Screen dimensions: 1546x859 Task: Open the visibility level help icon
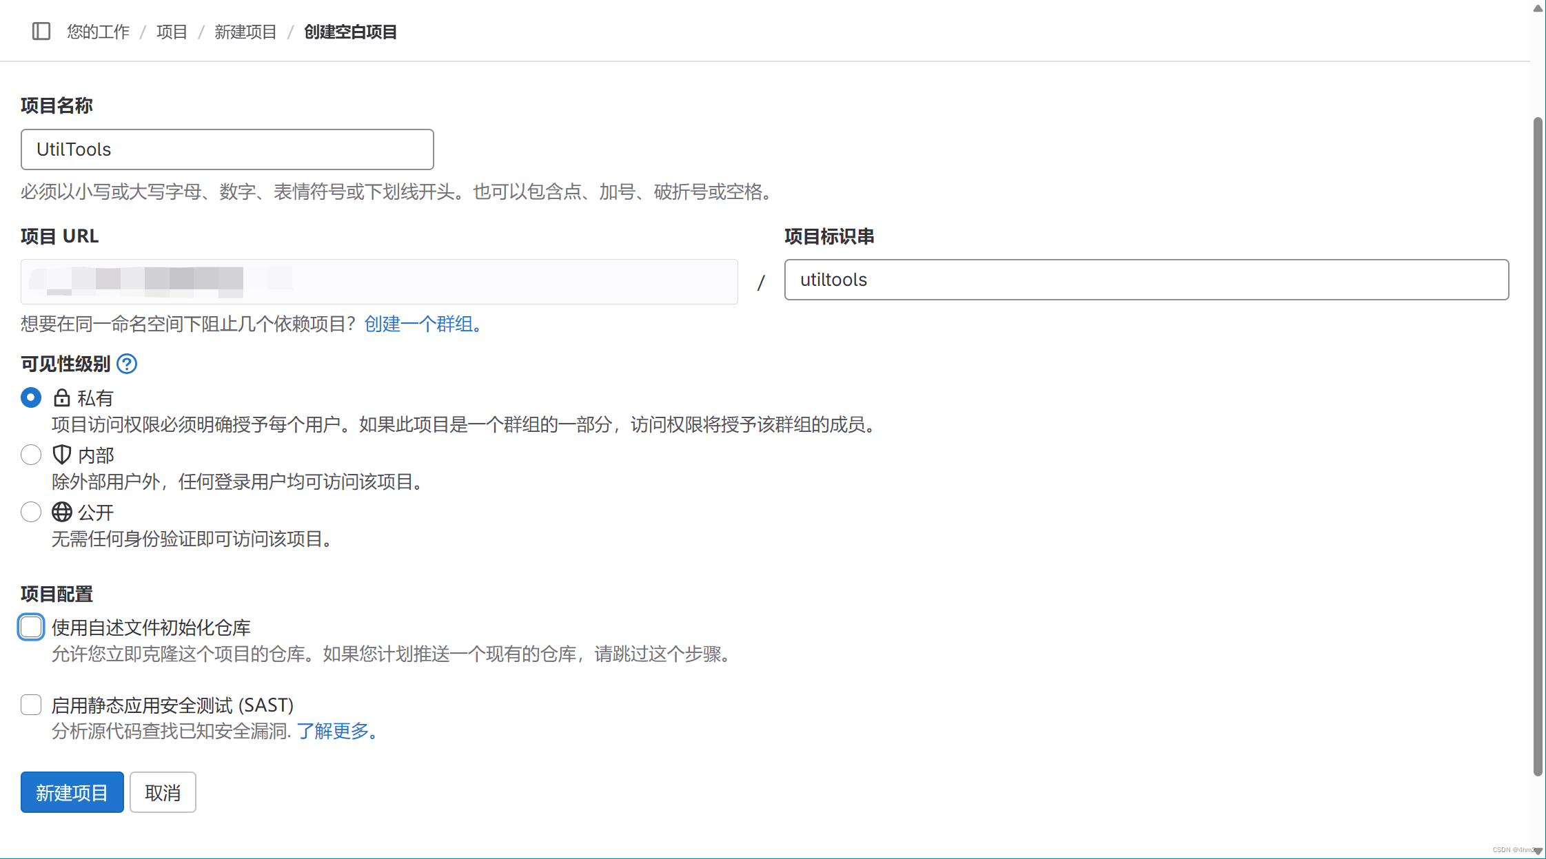(127, 364)
